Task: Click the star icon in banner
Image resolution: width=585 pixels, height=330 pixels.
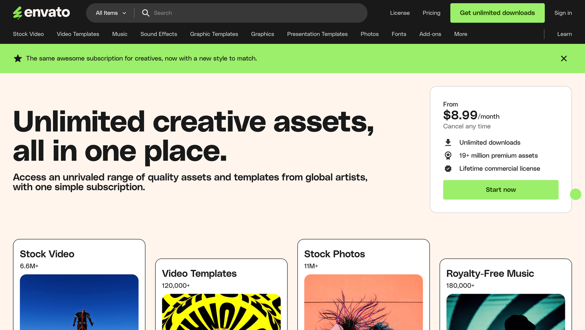Action: pyautogui.click(x=18, y=59)
